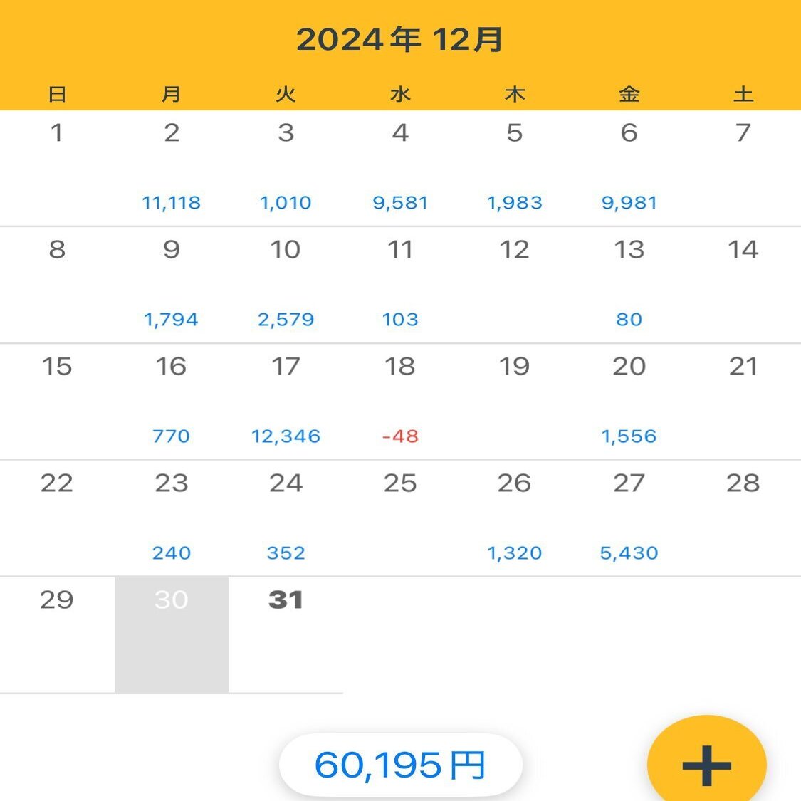
Task: Select December 25 empty cell
Action: 400,518
